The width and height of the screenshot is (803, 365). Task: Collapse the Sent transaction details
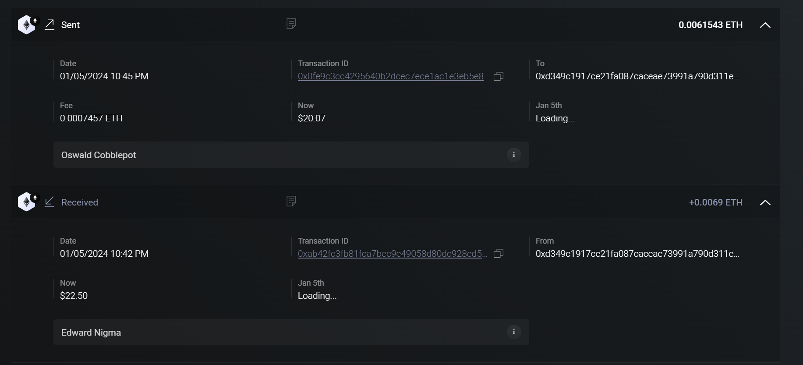[765, 25]
